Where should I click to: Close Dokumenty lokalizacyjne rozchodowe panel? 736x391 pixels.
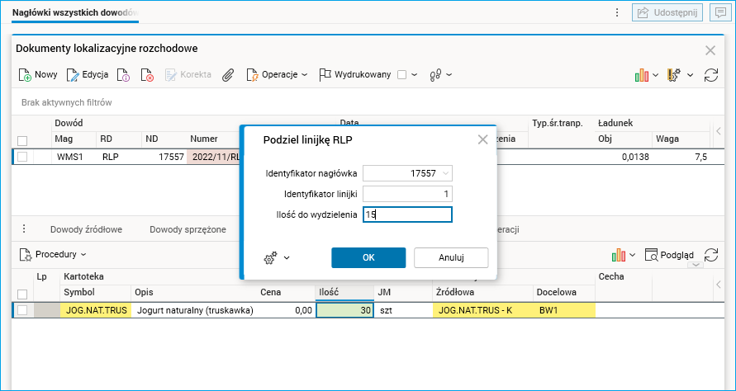pos(710,50)
